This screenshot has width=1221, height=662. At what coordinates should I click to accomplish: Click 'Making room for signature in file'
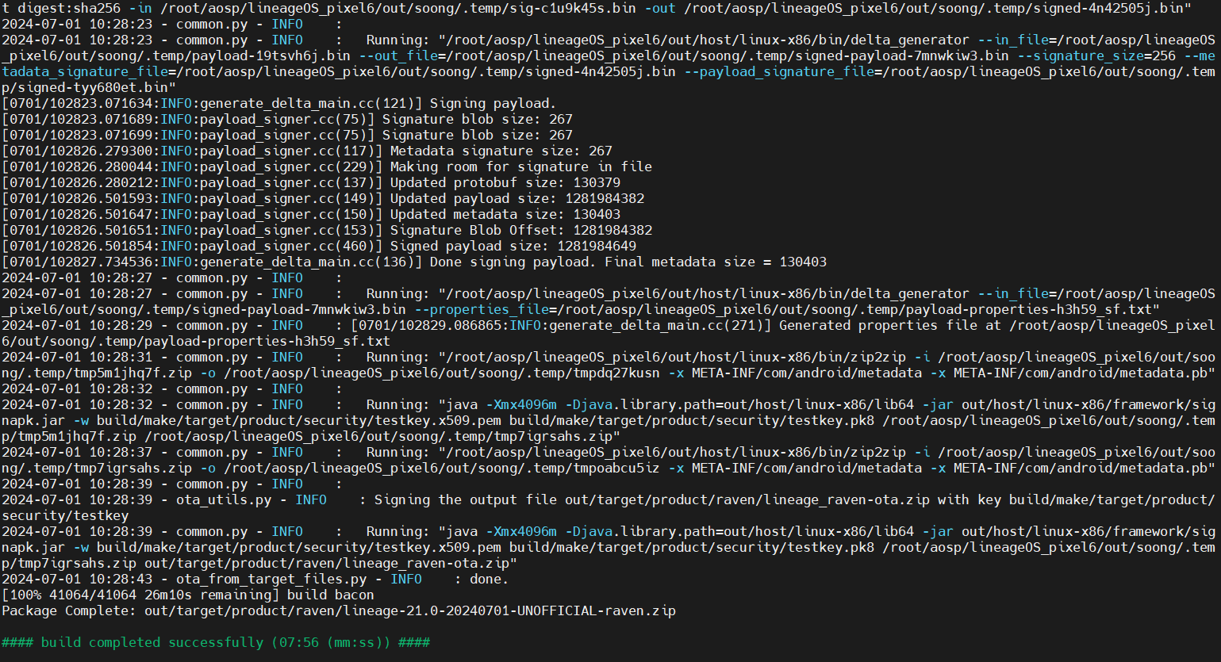click(x=521, y=166)
